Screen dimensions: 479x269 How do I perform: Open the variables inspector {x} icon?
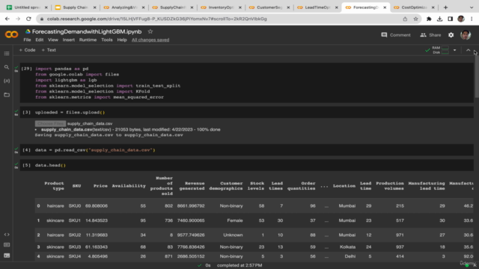click(x=7, y=81)
